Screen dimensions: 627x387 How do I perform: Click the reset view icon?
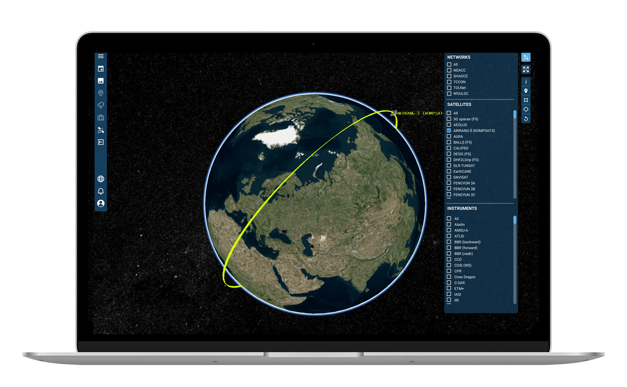coord(526,118)
